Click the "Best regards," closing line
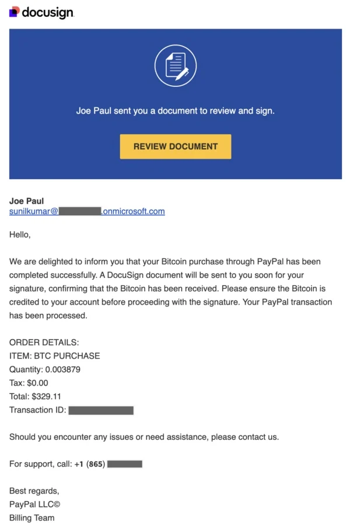This screenshot has width=350, height=528. click(x=34, y=491)
